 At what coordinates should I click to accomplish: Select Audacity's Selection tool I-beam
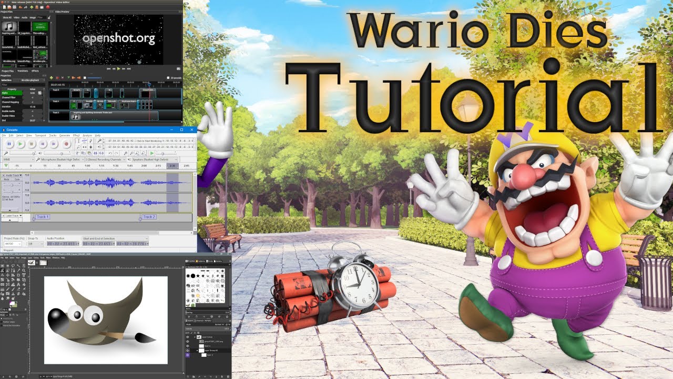78,141
